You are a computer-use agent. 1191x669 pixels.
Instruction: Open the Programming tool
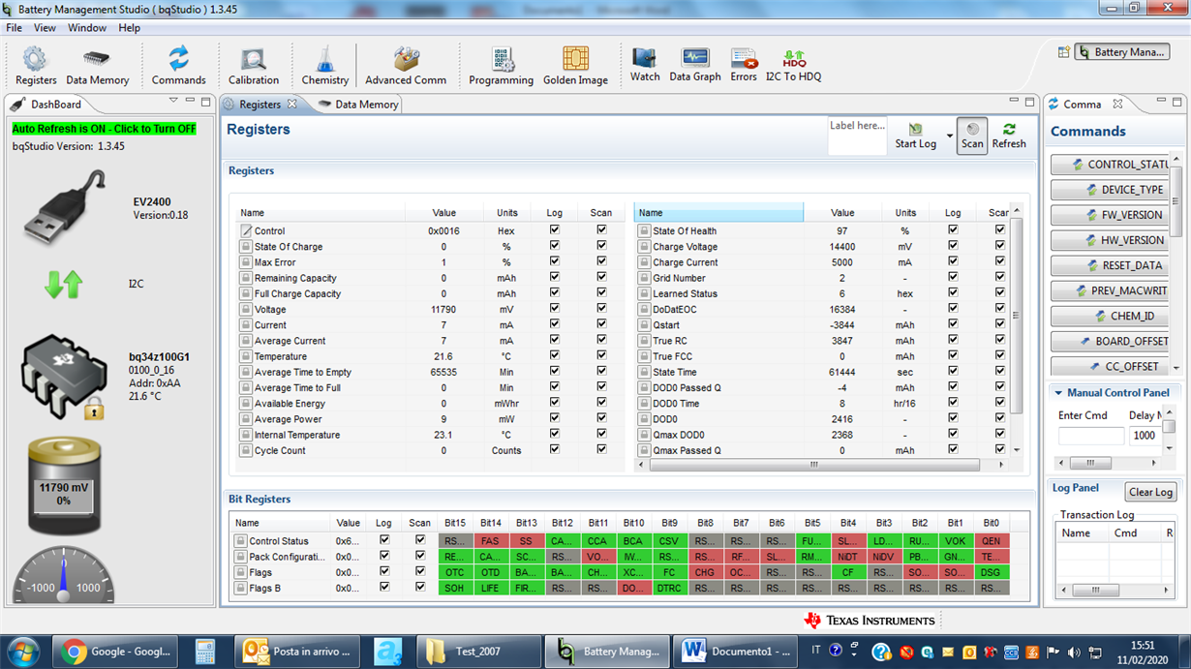(501, 66)
